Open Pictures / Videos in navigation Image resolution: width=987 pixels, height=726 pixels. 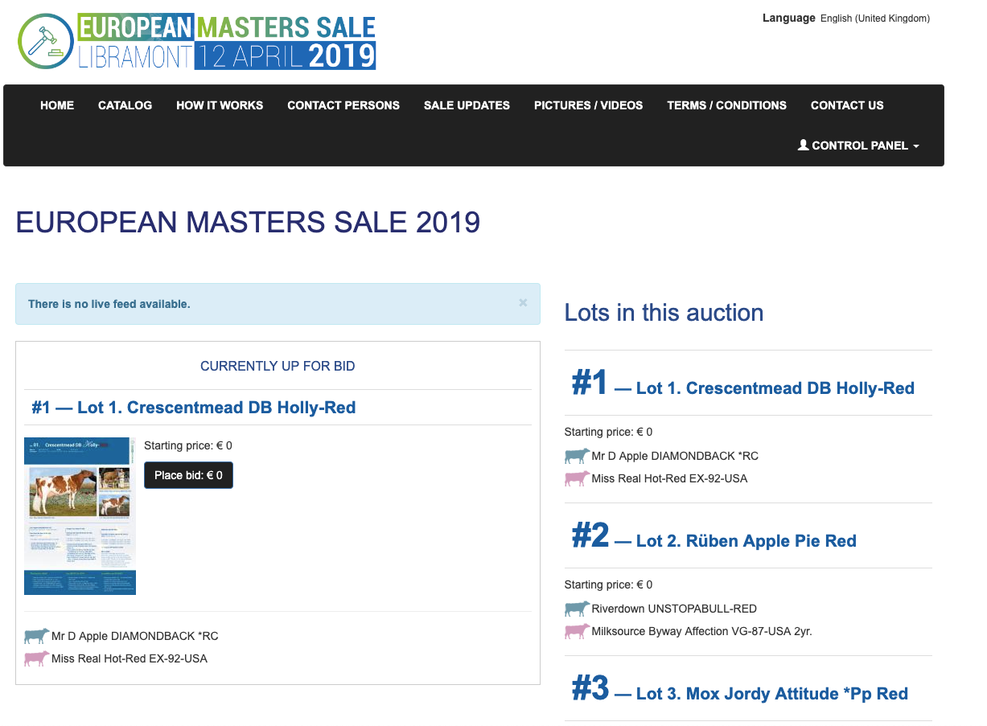[x=588, y=105]
